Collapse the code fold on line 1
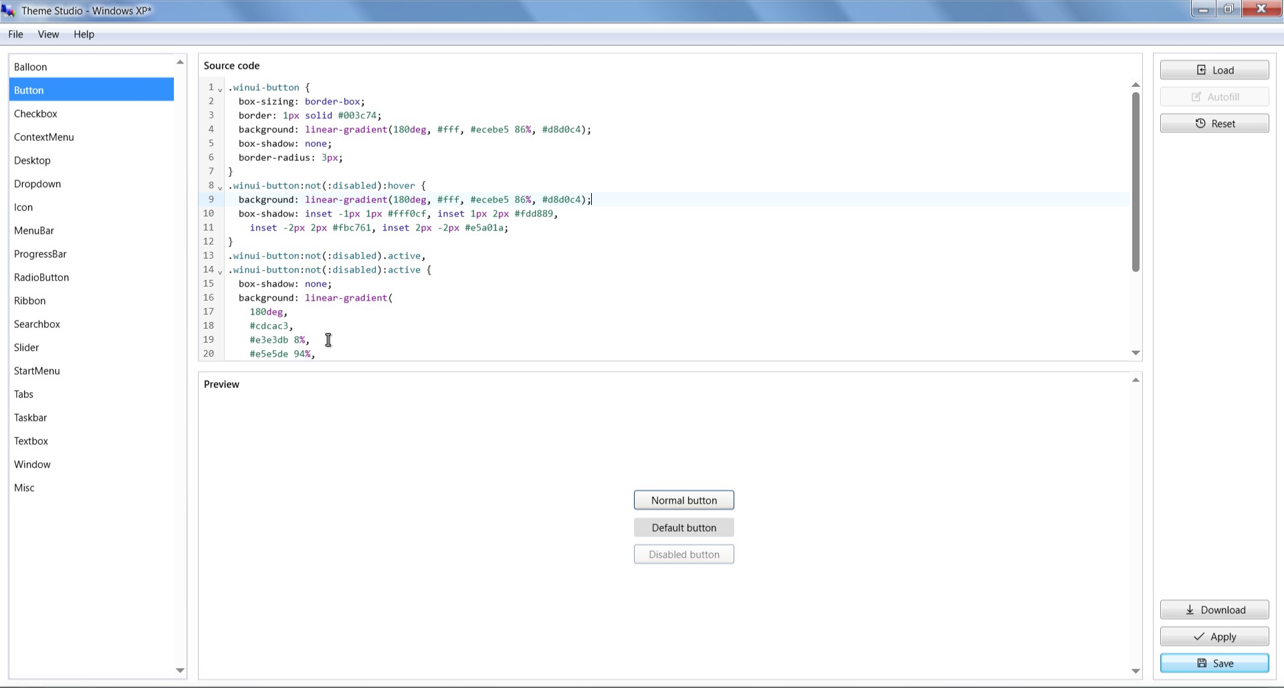1284x688 pixels. (x=220, y=90)
